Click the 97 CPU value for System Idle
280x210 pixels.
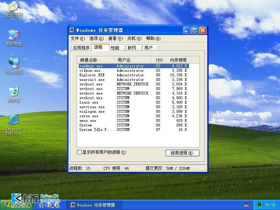pyautogui.click(x=158, y=129)
